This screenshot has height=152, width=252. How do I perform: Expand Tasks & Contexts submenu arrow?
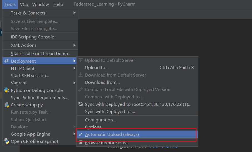click(x=74, y=13)
